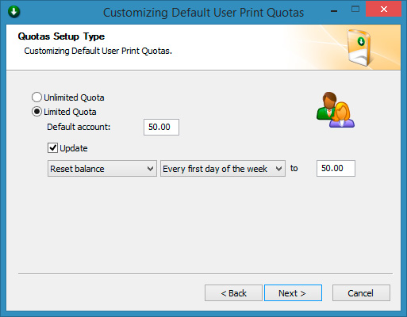Click the window title text
Viewport: 407px width, 317px height.
pos(203,13)
